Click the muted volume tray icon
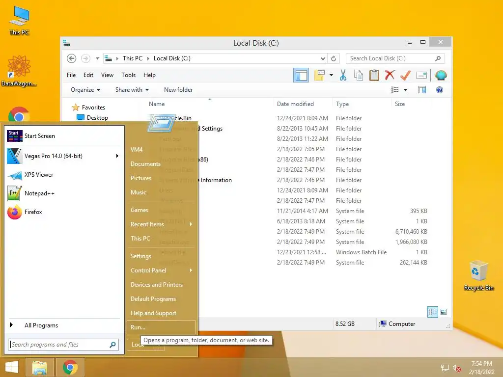This screenshot has height=377, width=503. 457,368
